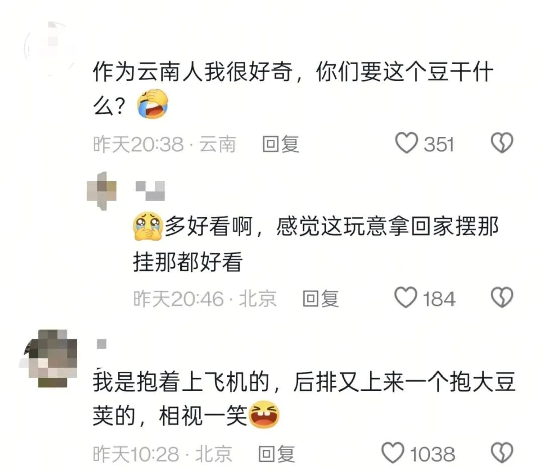The image size is (543, 470).
Task: Select the crying-laughing facepalm emoji
Action: [x=153, y=104]
